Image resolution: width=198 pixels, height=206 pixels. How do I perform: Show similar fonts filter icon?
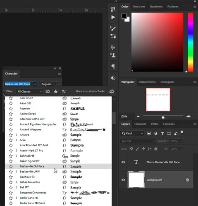pyautogui.click(x=64, y=92)
